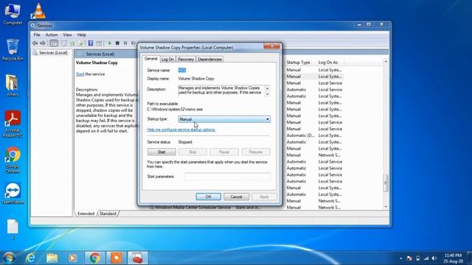Open 'Help me configure service startup options' link

pyautogui.click(x=181, y=130)
